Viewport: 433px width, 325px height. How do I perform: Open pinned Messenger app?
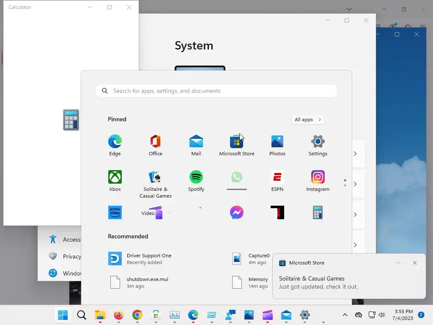(237, 212)
